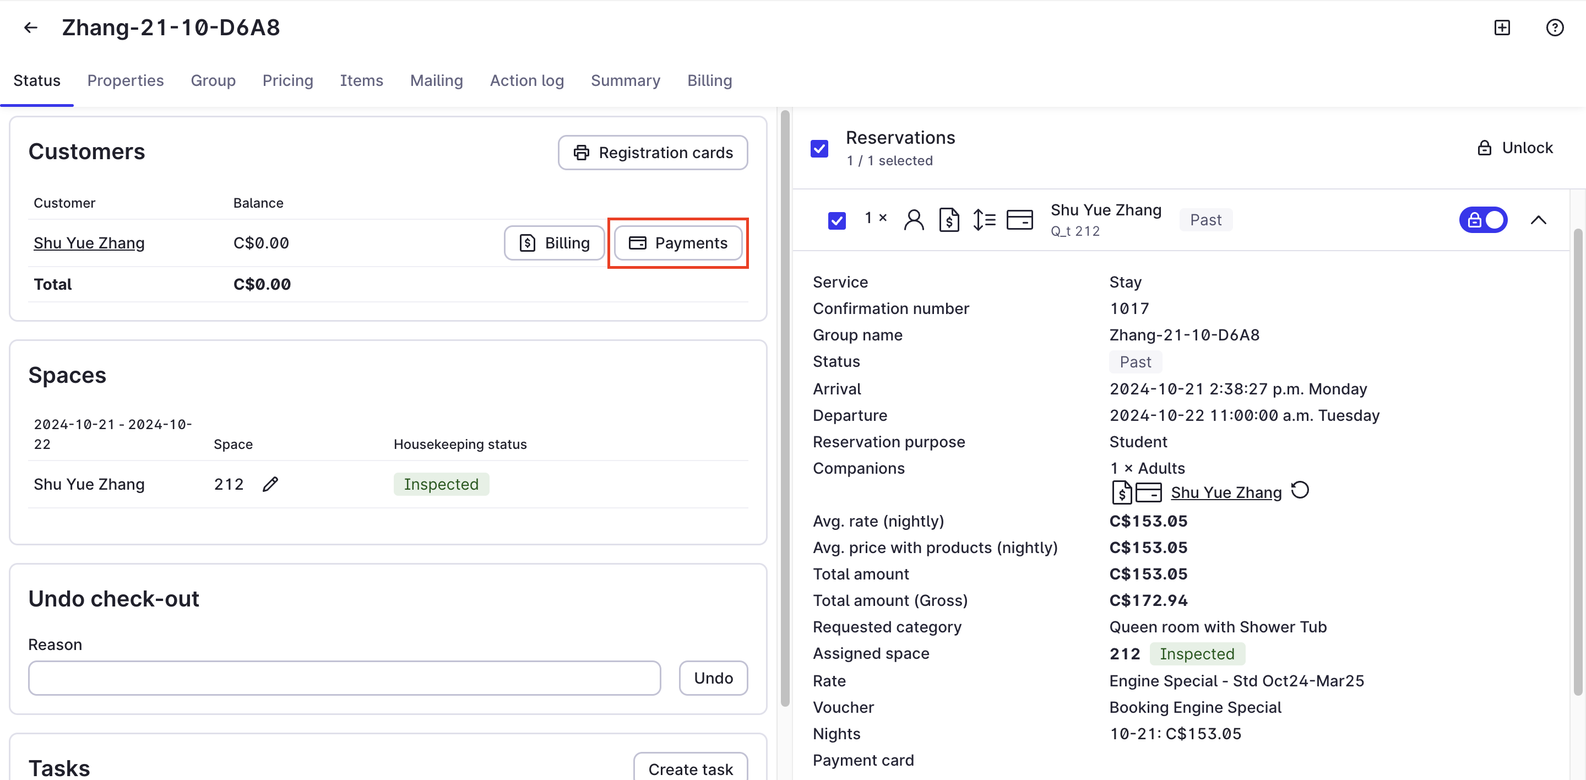1586x780 pixels.
Task: Click the bill document icon in reservation row
Action: point(949,220)
